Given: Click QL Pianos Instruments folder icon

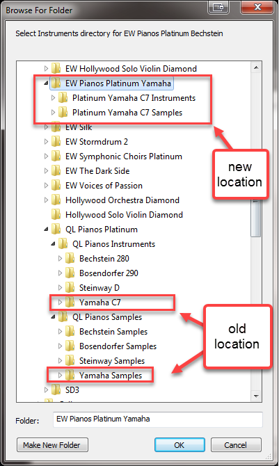Looking at the screenshot, I should coord(63,243).
